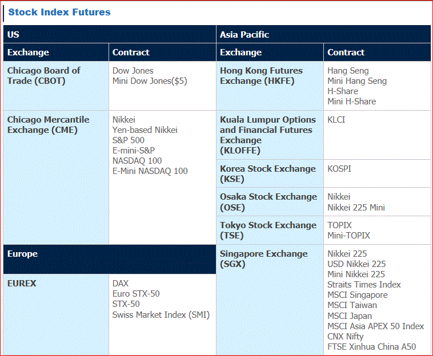Image resolution: width=433 pixels, height=356 pixels.
Task: Click the Euro STX-50 contract
Action: coord(136,294)
